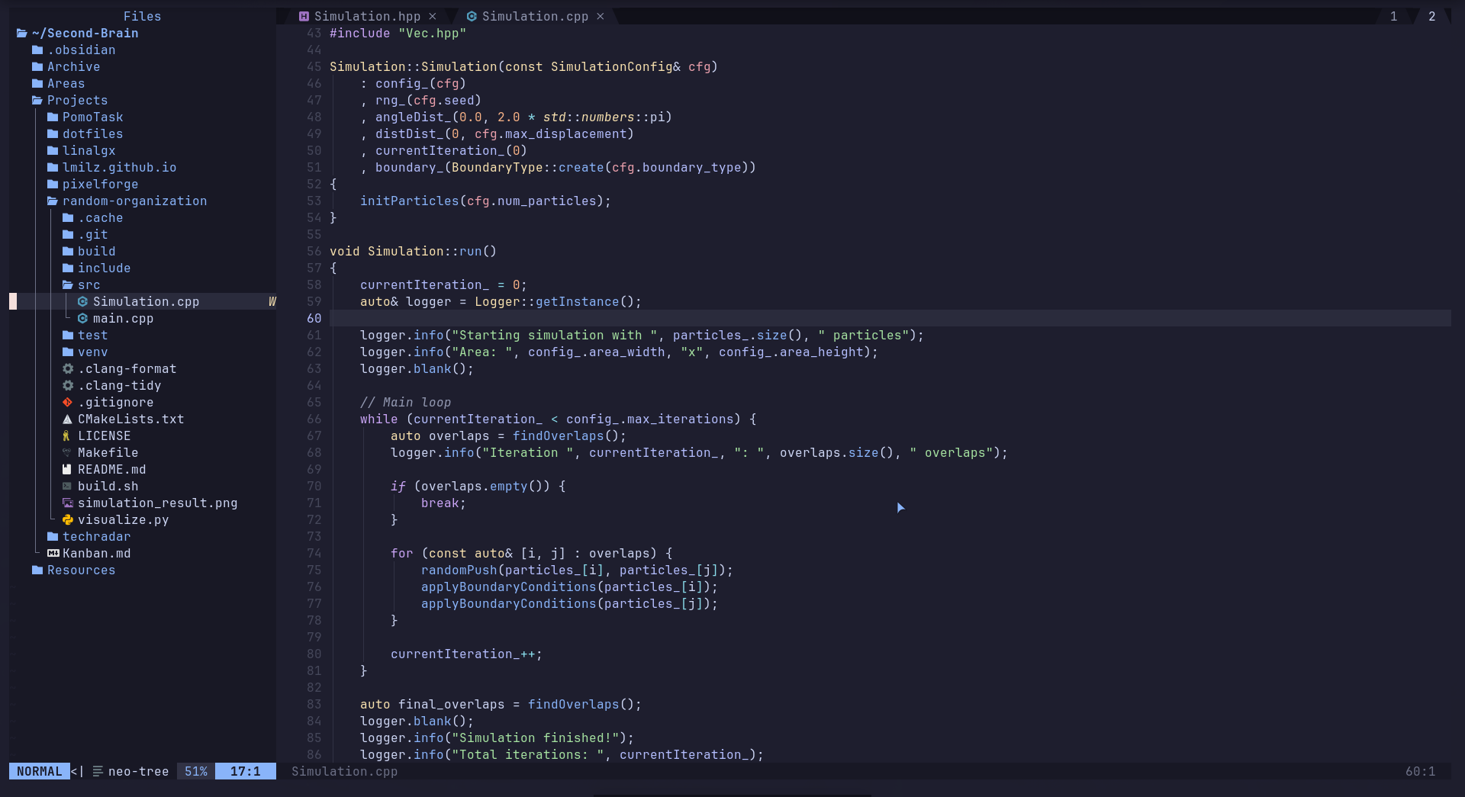The width and height of the screenshot is (1465, 797).
Task: Click the 51% scroll position indicator
Action: 195,772
